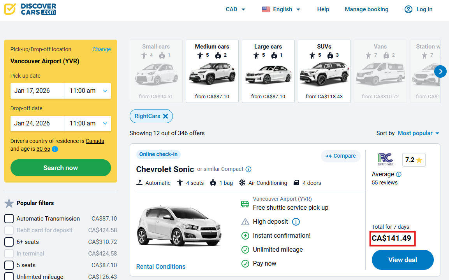The image size is (449, 280).
Task: Open info icon next to Average rating
Action: pos(399,174)
